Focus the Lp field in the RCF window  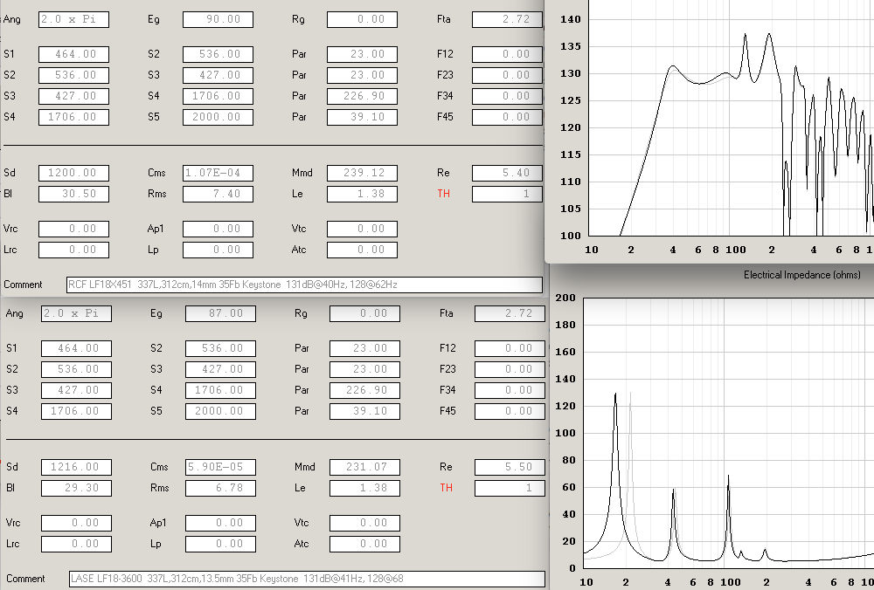(x=218, y=250)
